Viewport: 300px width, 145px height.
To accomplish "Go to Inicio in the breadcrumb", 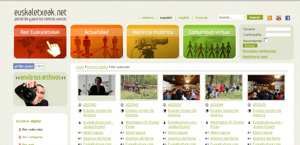I will [80, 67].
